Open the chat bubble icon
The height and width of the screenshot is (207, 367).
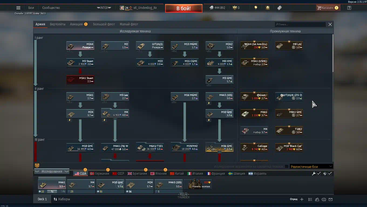point(324,199)
